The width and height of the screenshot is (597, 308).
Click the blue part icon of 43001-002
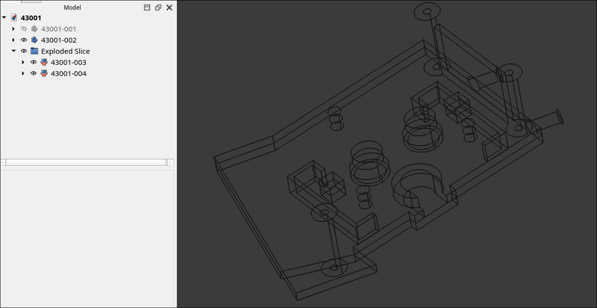(34, 40)
